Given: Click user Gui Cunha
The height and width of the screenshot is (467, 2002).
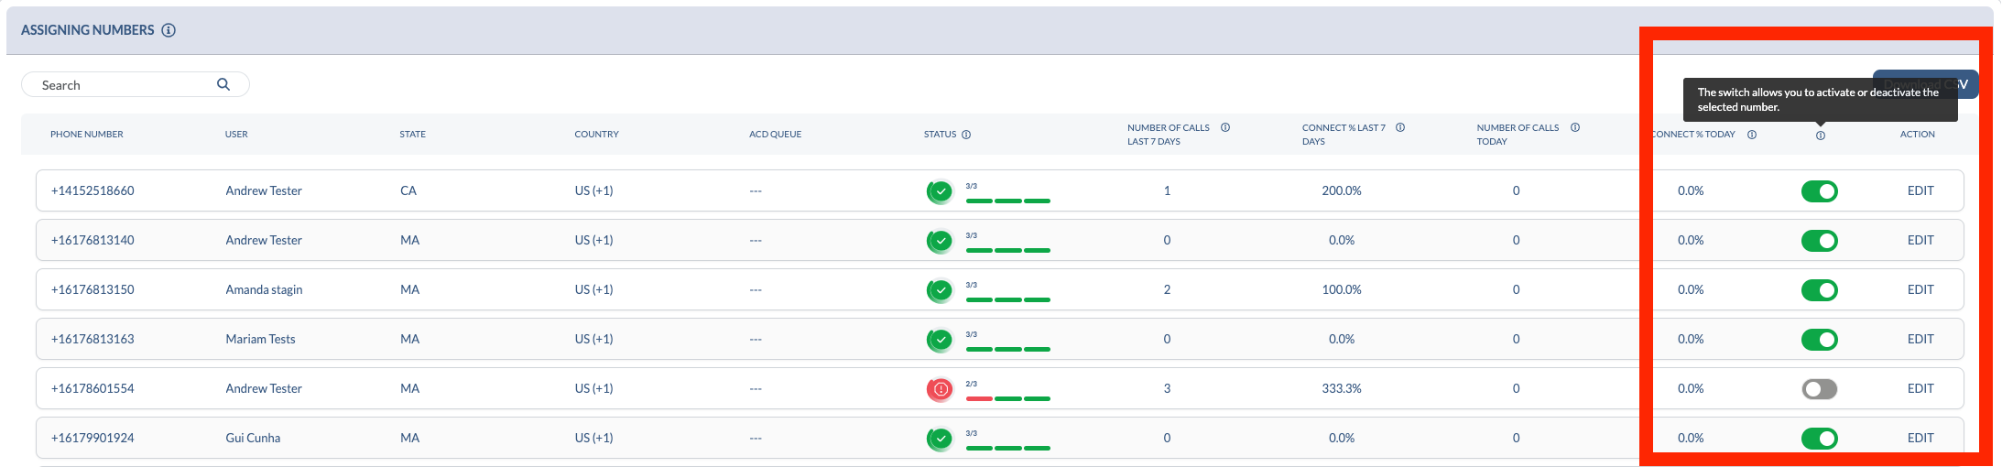Looking at the screenshot, I should pos(253,438).
